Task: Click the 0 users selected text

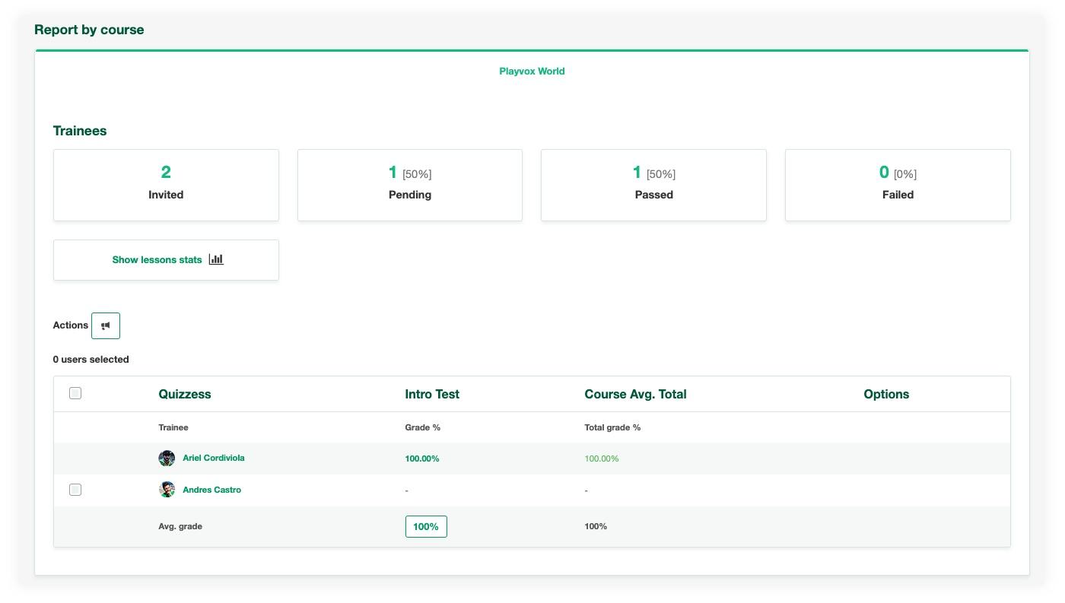Action: (x=91, y=359)
